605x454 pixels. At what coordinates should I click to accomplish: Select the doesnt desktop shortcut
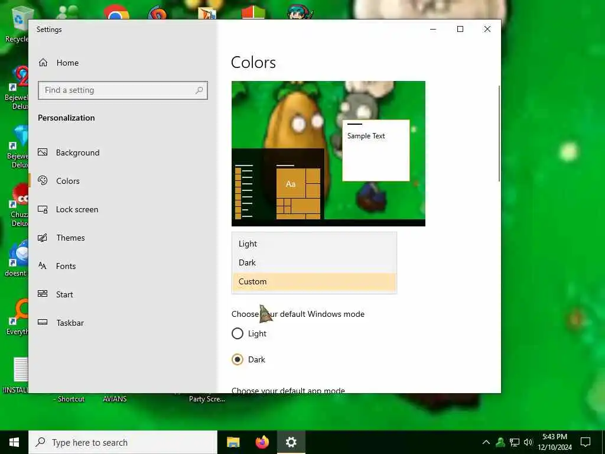(x=17, y=258)
